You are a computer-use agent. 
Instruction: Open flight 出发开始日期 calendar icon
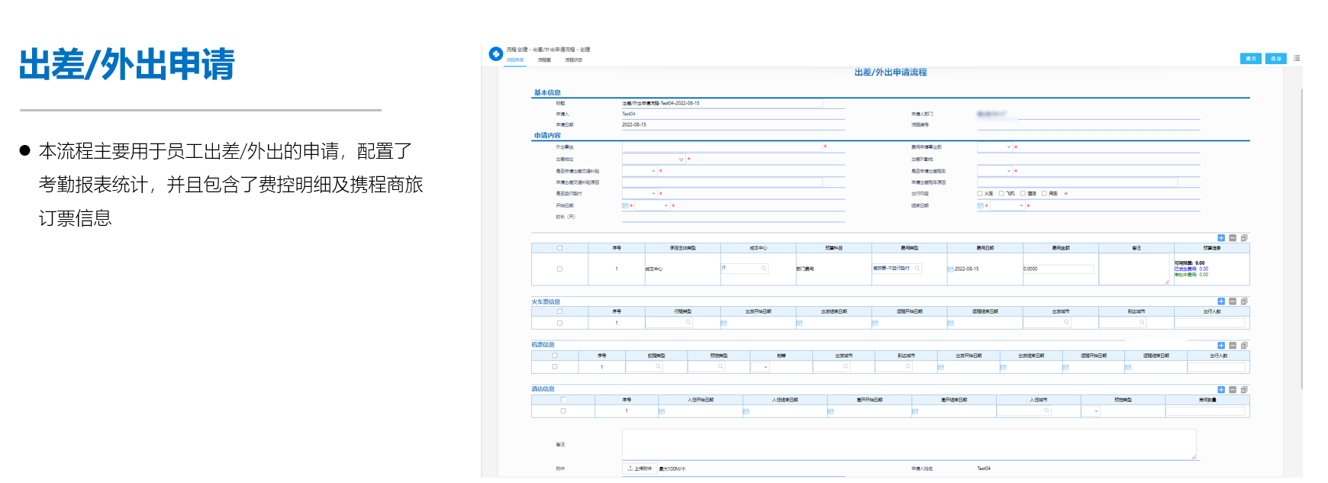point(940,368)
